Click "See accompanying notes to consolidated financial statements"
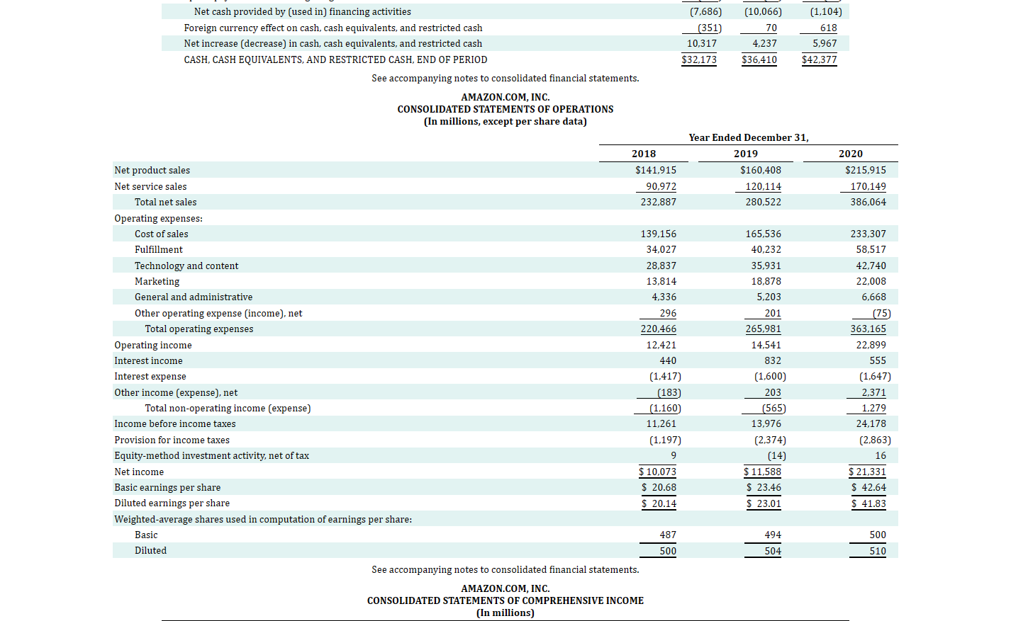 (505, 569)
